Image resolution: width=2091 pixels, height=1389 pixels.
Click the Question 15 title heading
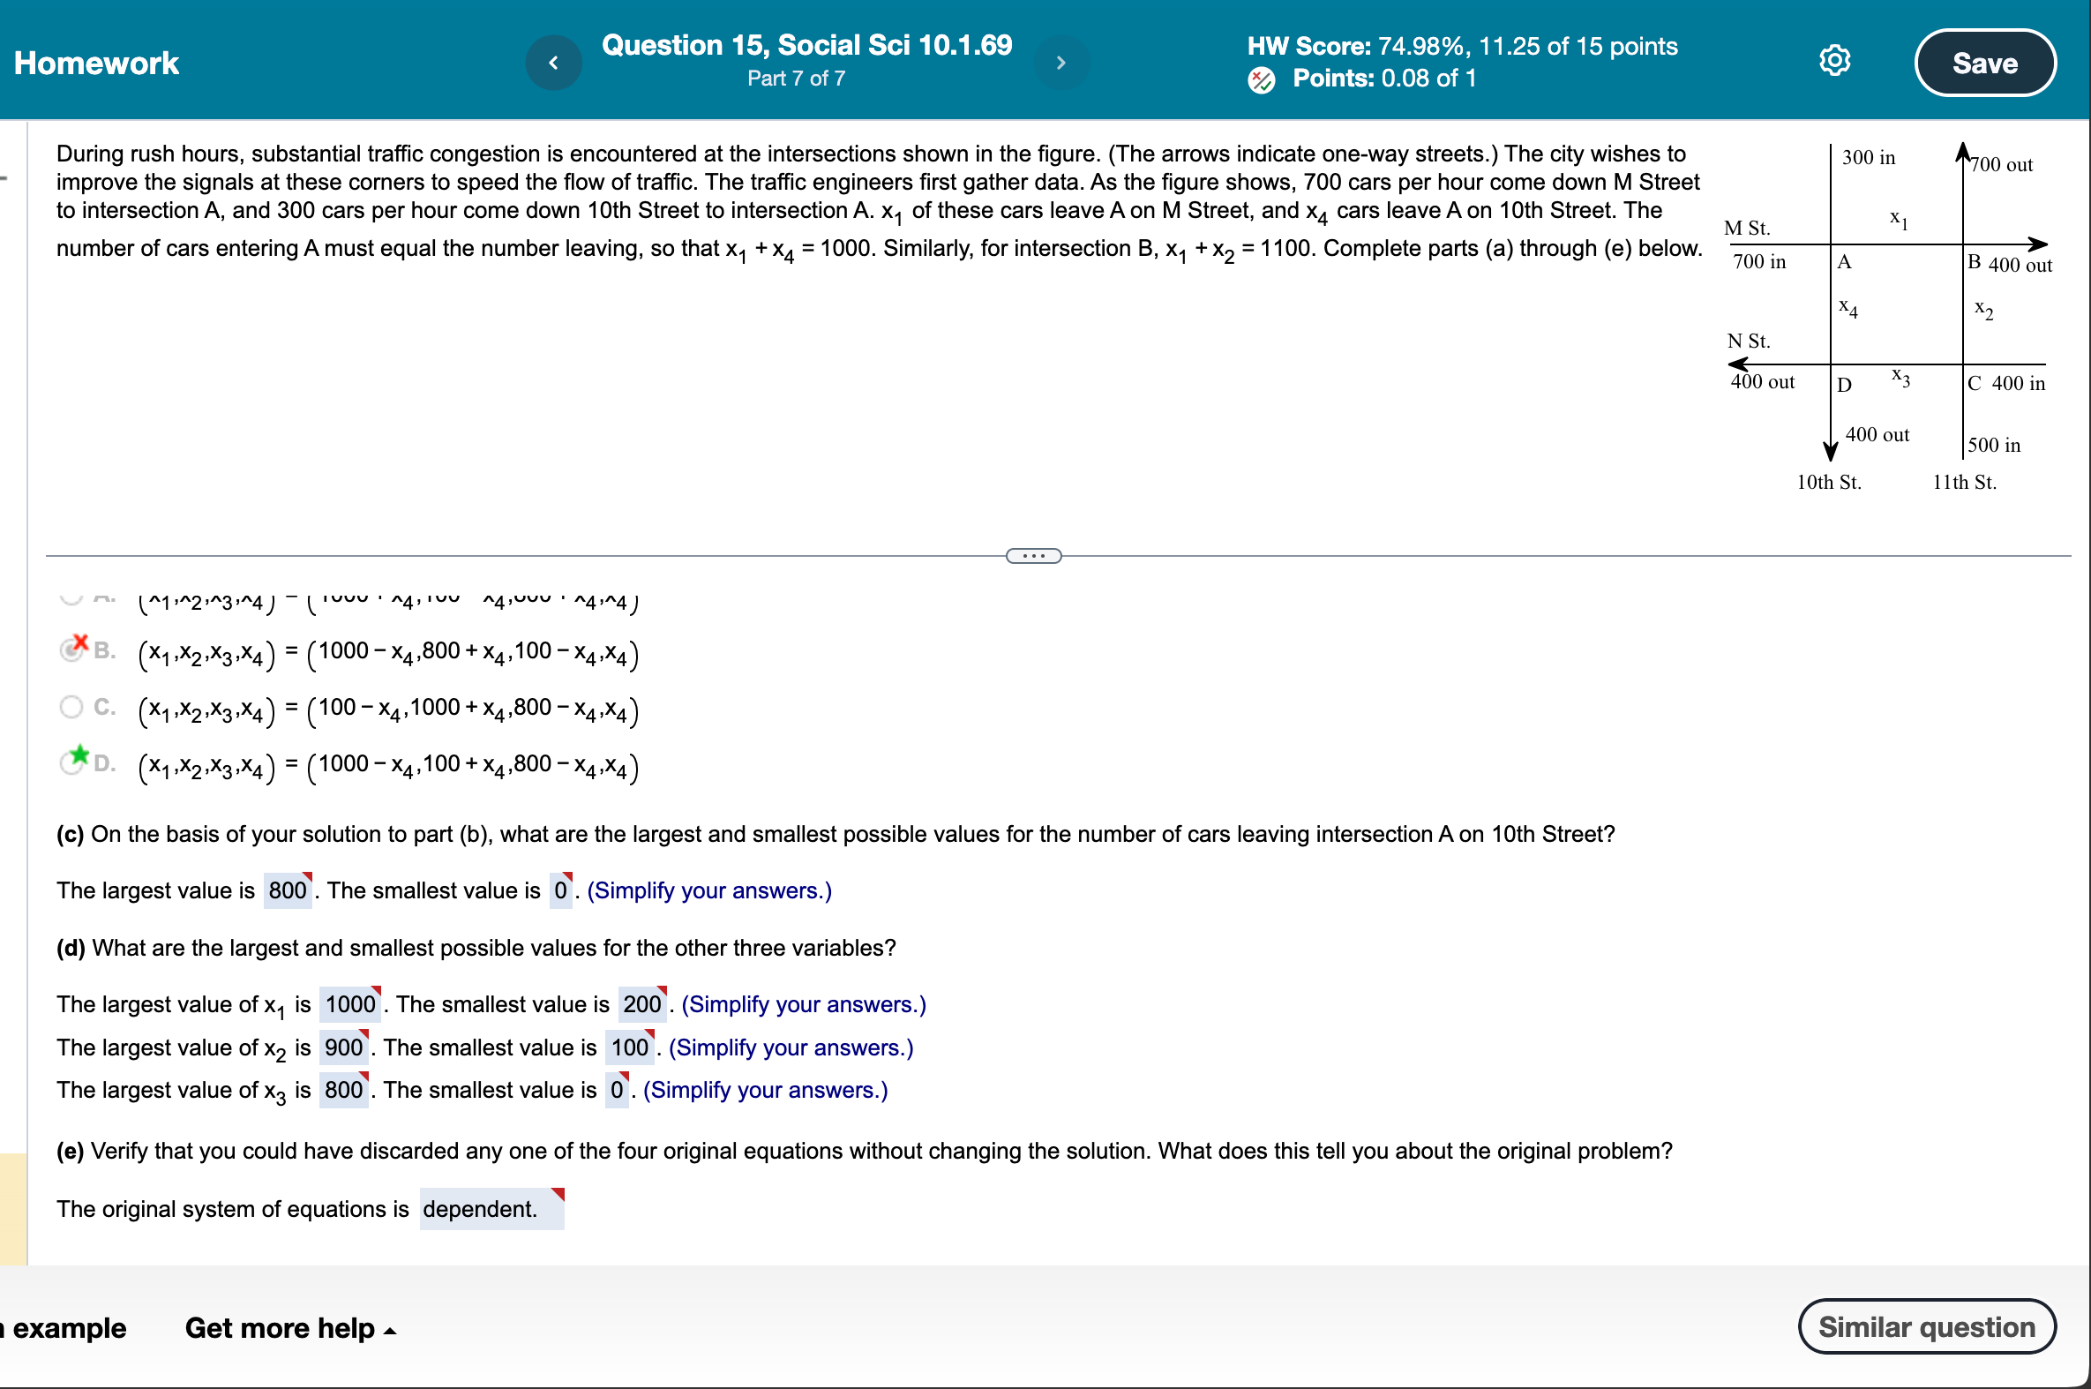click(x=806, y=45)
